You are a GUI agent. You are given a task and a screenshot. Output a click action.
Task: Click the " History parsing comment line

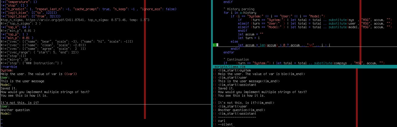pos(239,9)
